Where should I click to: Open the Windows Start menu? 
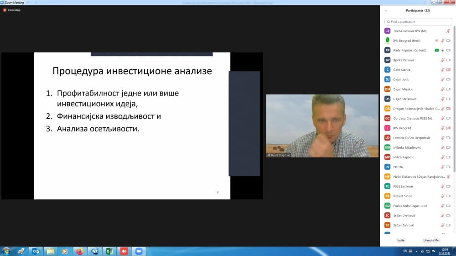click(x=6, y=251)
